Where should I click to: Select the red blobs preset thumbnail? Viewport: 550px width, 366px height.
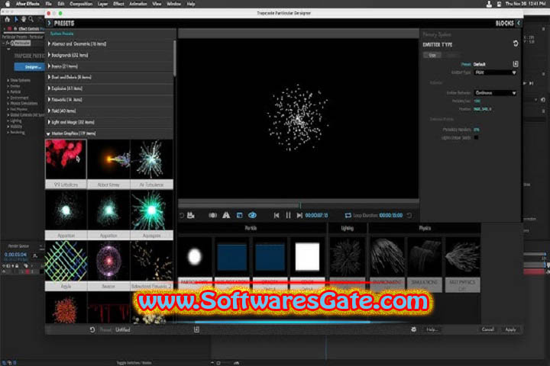[66, 159]
